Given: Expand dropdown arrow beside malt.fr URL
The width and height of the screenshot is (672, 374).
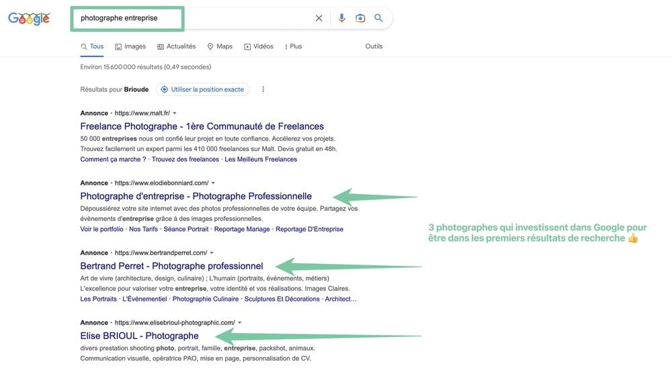Looking at the screenshot, I should click(175, 113).
